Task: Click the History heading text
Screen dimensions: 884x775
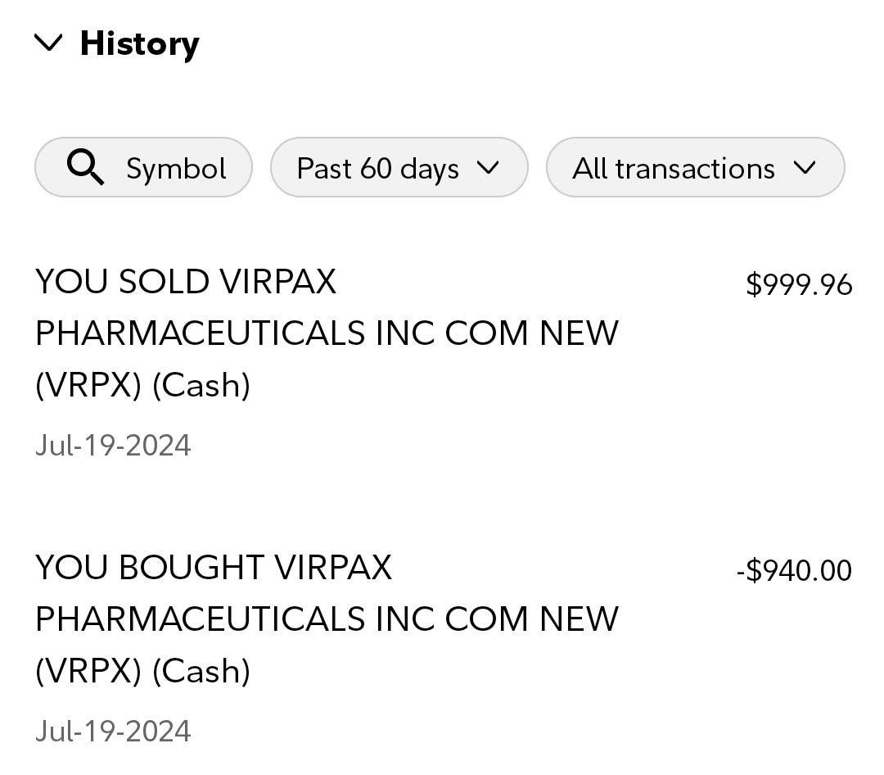Action: [139, 43]
